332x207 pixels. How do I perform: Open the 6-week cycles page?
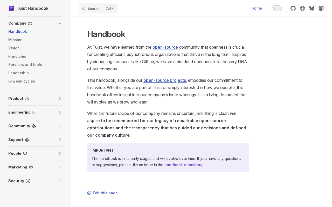pos(22,81)
